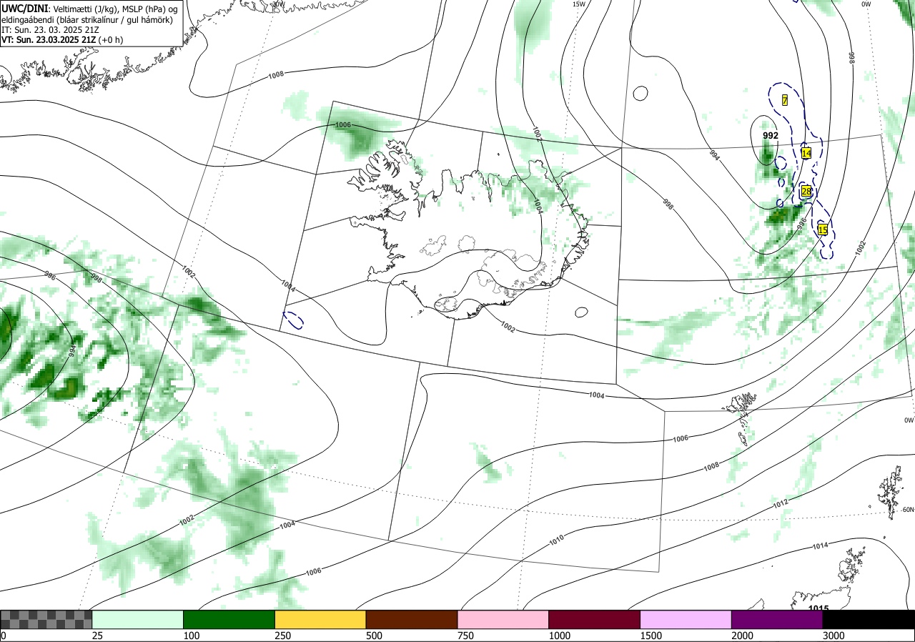Click legend tick value "3000"
The width and height of the screenshot is (915, 642).
point(833,636)
